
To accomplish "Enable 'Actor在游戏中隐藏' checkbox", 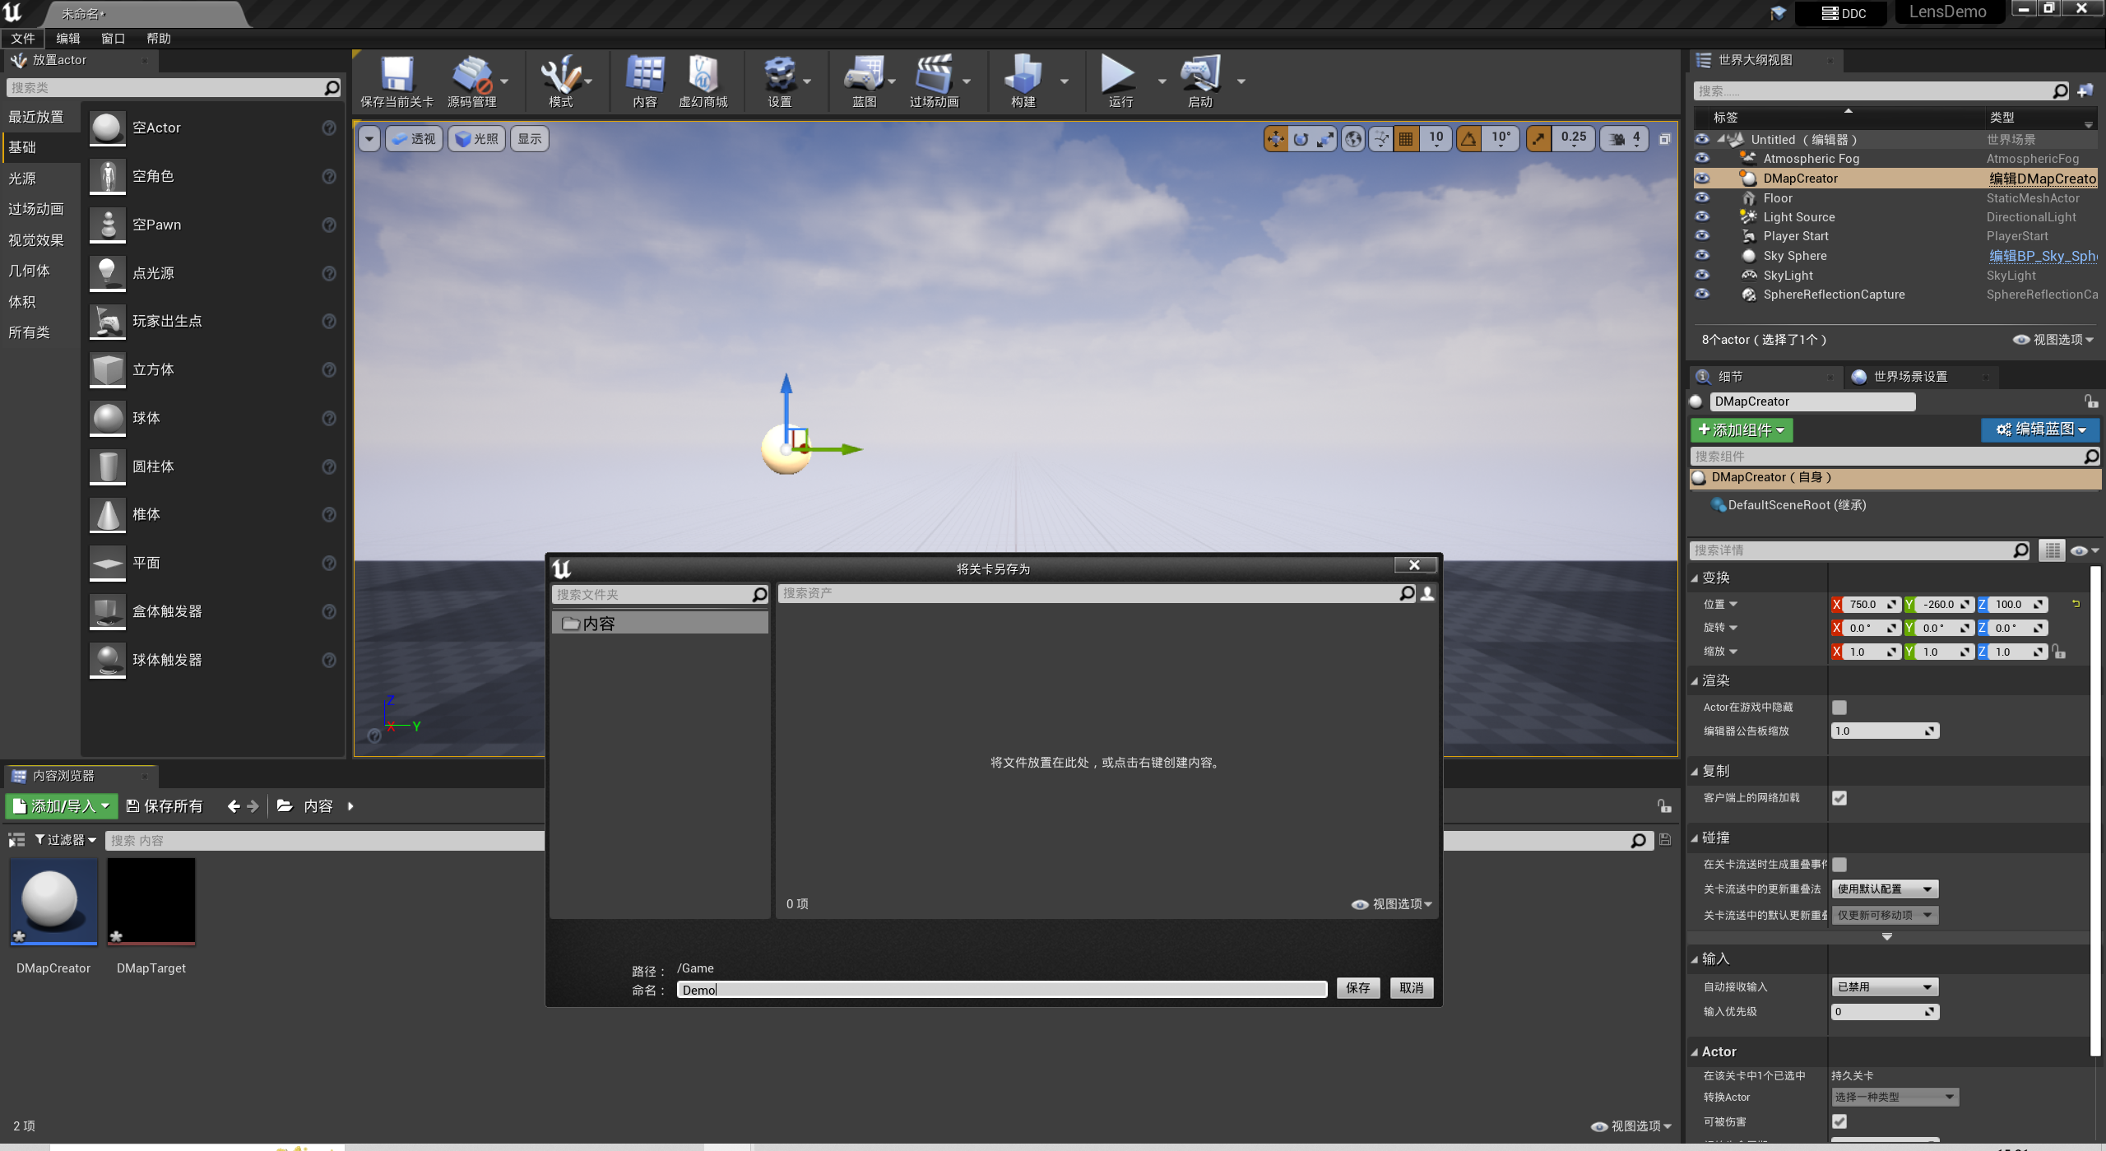I will pyautogui.click(x=1839, y=708).
